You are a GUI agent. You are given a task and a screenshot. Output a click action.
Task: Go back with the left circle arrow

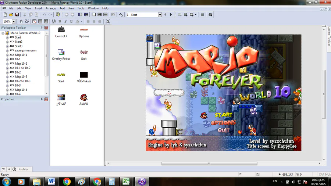(67, 15)
